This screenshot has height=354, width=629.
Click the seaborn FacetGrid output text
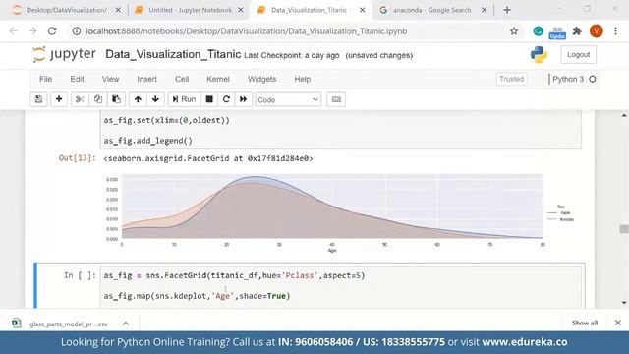tap(208, 158)
